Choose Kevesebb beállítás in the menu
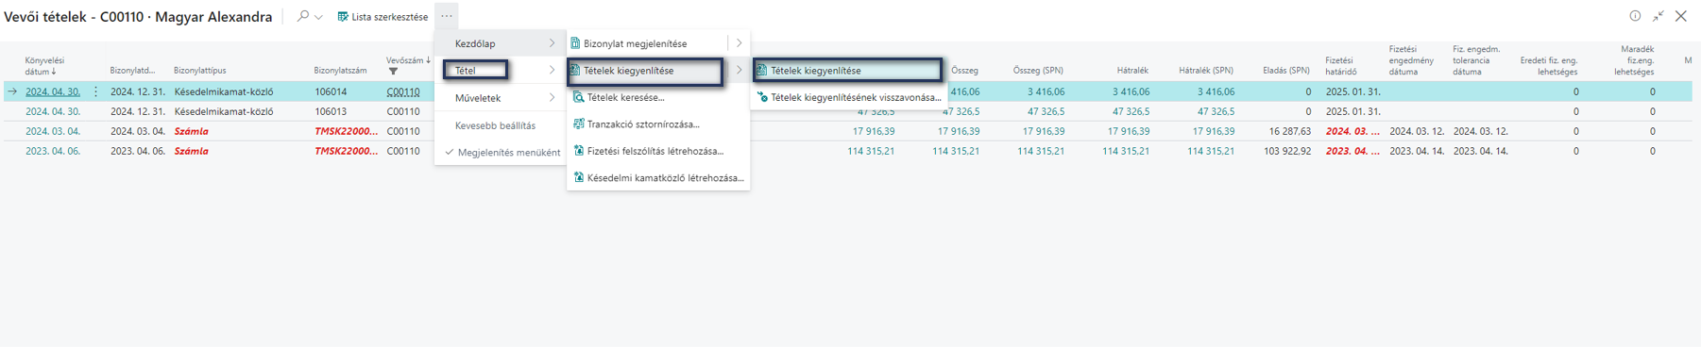This screenshot has width=1701, height=347. (x=495, y=125)
